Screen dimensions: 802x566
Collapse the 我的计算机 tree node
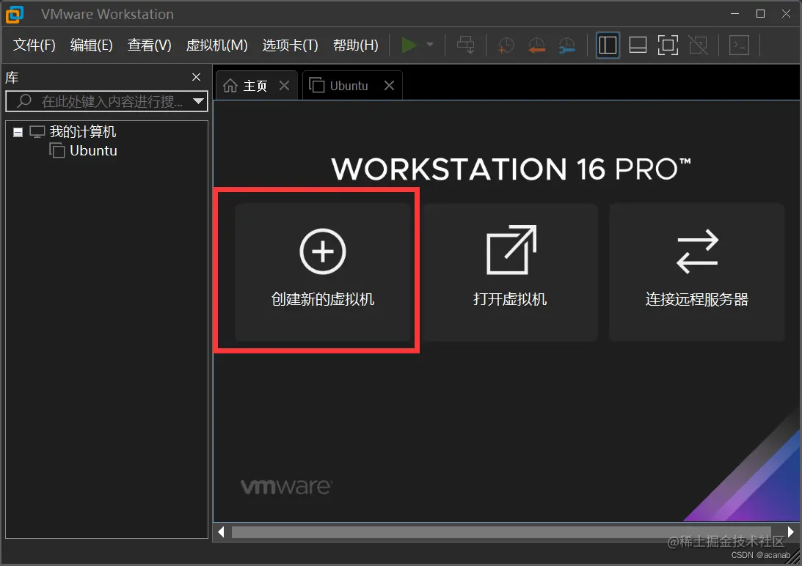click(18, 133)
